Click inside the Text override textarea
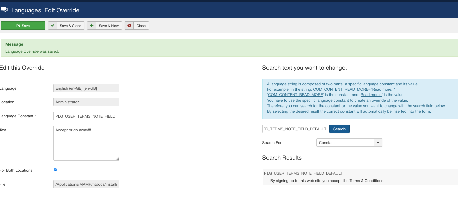 pyautogui.click(x=86, y=143)
